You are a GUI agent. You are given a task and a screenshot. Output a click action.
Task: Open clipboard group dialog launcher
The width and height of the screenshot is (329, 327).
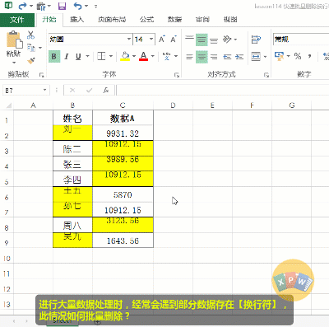[42, 75]
